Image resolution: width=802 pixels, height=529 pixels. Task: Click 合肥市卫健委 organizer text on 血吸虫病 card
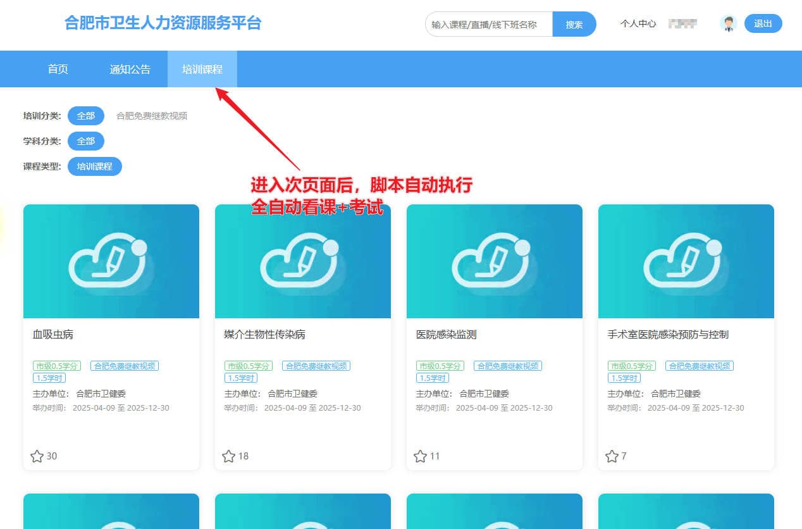(x=101, y=394)
